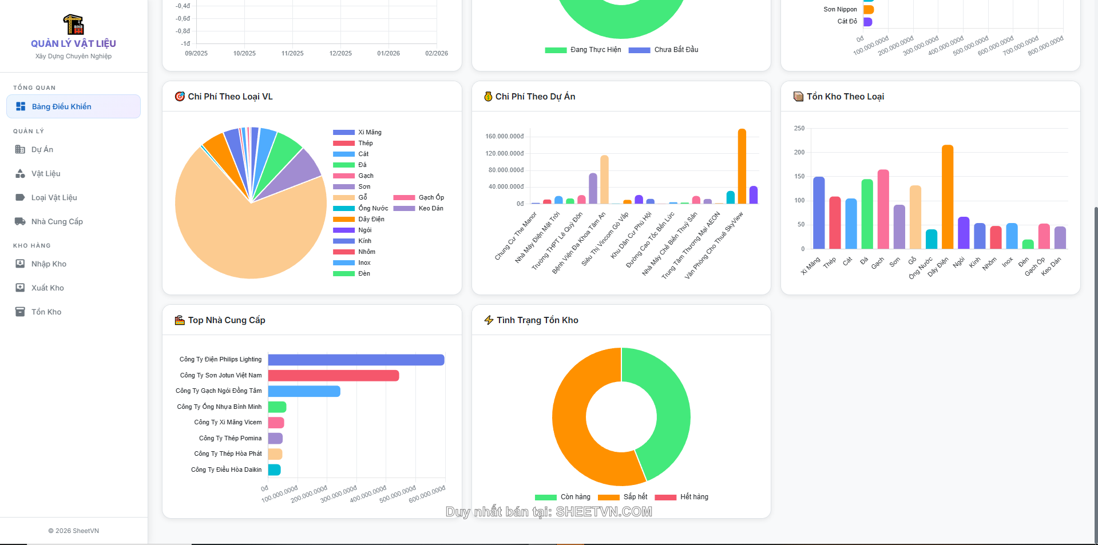Image resolution: width=1098 pixels, height=545 pixels.
Task: Click the Nhập Kho download icon
Action: tap(20, 264)
